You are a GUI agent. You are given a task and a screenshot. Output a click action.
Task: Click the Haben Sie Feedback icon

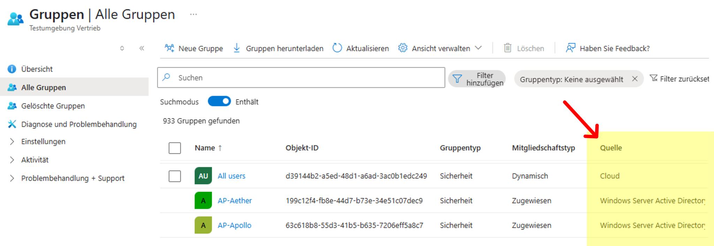570,48
